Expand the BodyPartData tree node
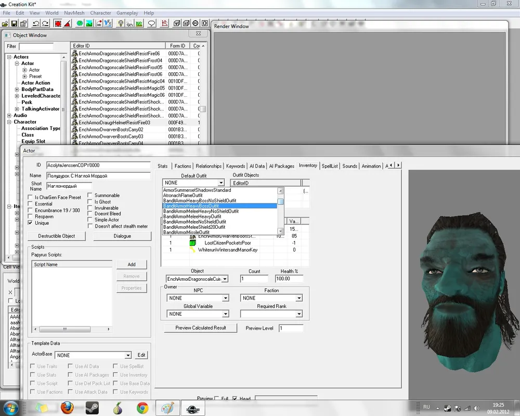This screenshot has height=416, width=520. (x=17, y=89)
